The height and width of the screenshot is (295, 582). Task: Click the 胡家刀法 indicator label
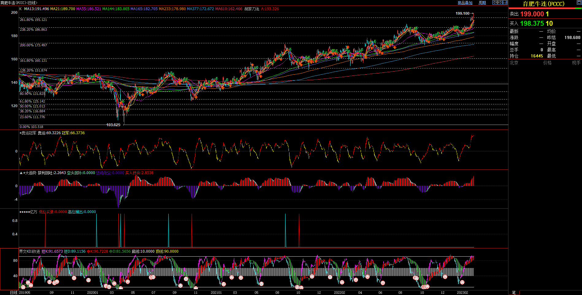tap(252, 9)
